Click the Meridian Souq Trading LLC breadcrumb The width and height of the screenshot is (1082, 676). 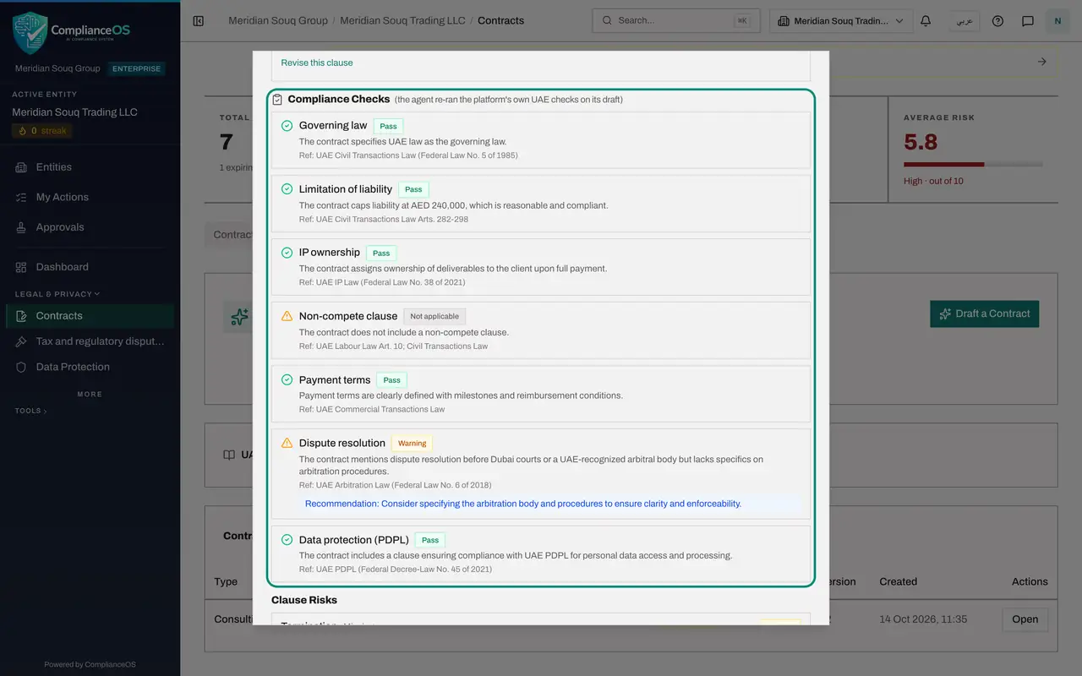pyautogui.click(x=402, y=20)
